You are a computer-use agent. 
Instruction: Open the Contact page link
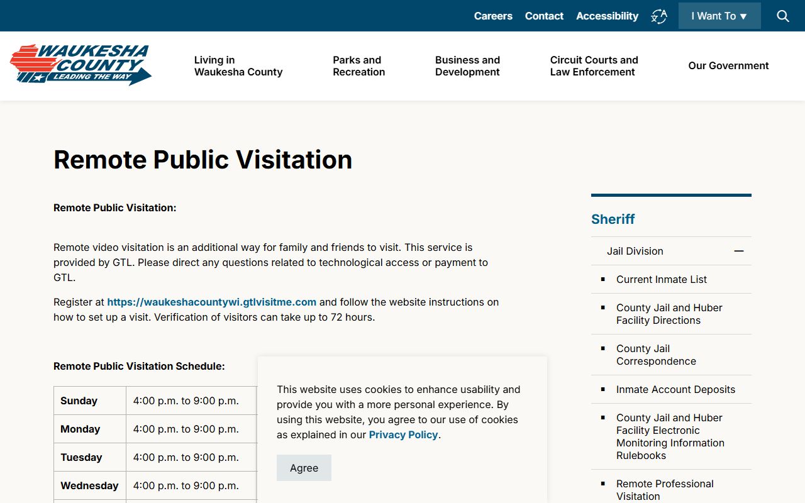(x=544, y=16)
